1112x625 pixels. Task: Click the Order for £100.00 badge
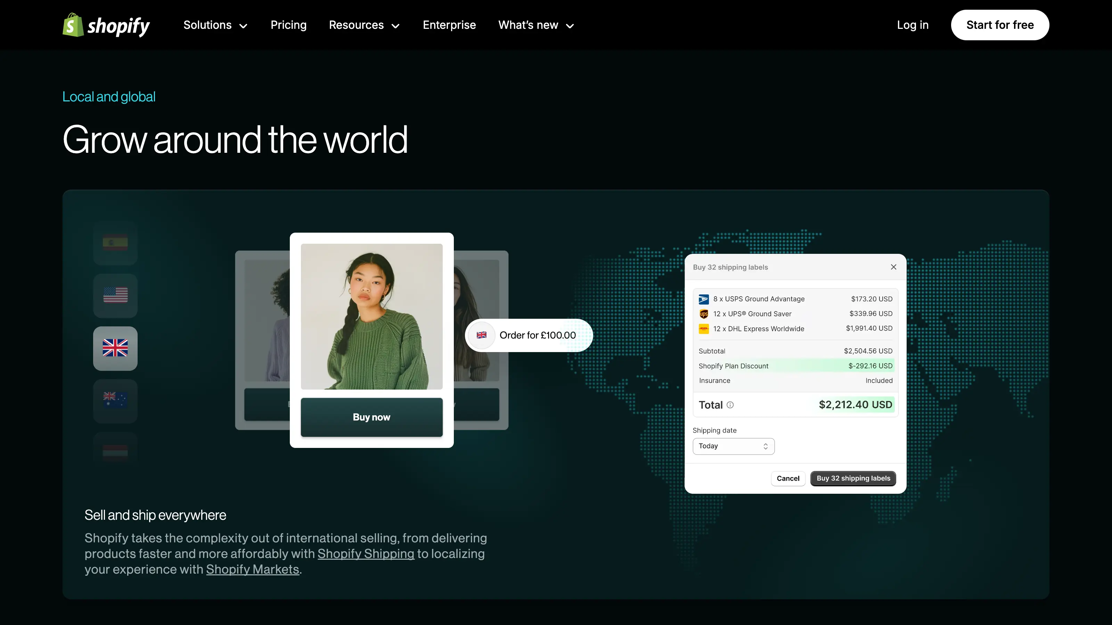(x=529, y=335)
